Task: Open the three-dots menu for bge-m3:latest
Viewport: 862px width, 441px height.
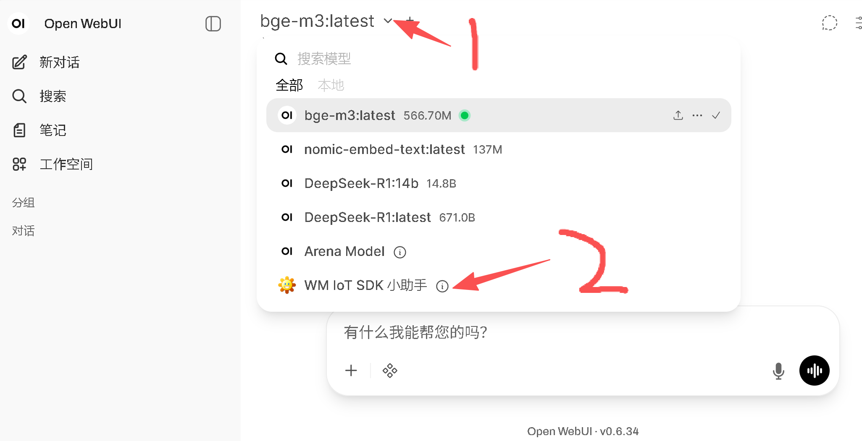Action: (x=697, y=115)
